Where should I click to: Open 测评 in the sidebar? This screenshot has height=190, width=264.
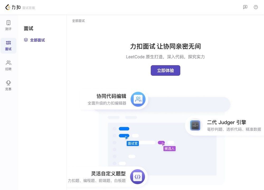[x=8, y=25]
